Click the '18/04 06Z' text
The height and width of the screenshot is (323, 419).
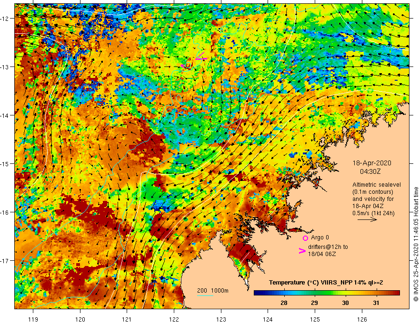click(322, 254)
